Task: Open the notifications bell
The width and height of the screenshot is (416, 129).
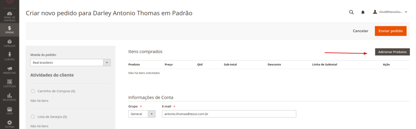Action: click(x=363, y=12)
